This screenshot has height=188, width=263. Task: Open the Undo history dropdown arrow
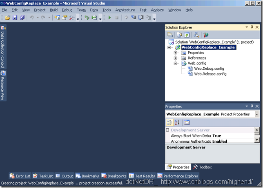(38, 18)
